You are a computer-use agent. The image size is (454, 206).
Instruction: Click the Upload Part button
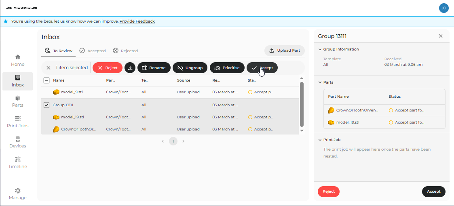pyautogui.click(x=285, y=50)
